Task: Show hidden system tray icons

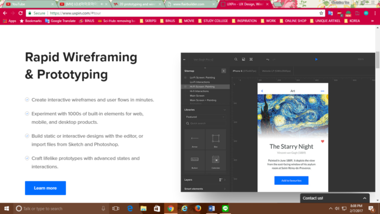Action: point(331,209)
